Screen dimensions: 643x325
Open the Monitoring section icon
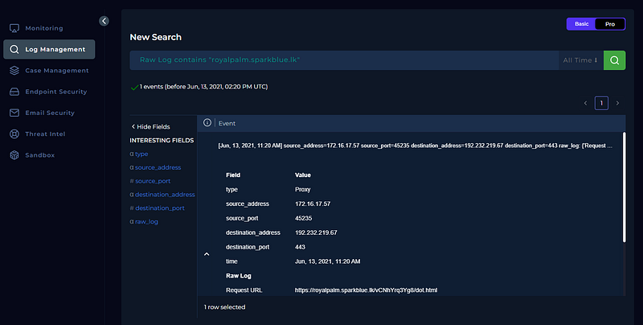[x=14, y=28]
